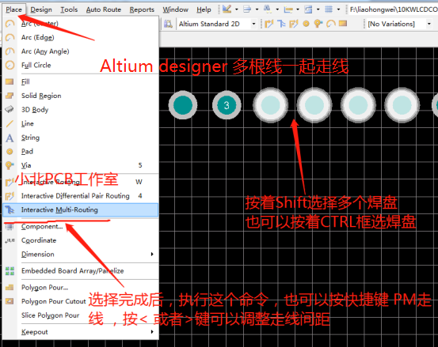438x347 pixels.
Task: Choose Arc (Edge) from Place menu
Action: (81, 37)
